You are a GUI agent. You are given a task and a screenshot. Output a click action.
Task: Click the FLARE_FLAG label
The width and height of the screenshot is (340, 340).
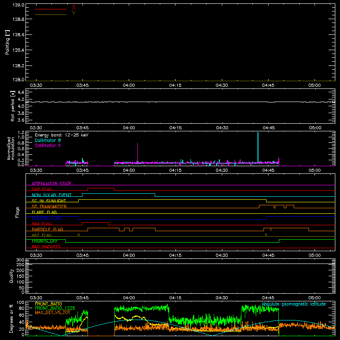tap(44, 212)
